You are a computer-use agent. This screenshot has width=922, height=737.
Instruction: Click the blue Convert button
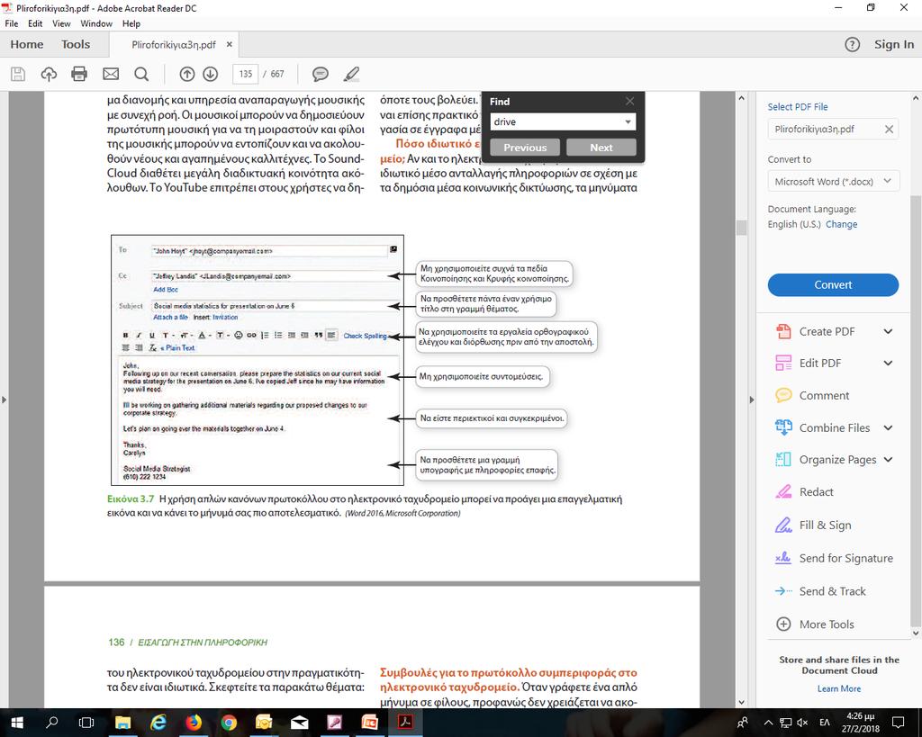[833, 285]
